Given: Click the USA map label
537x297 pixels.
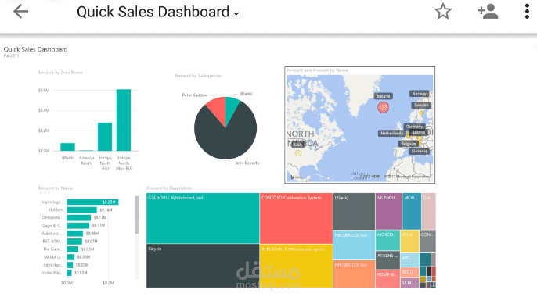Looking at the screenshot, I should [298, 145].
